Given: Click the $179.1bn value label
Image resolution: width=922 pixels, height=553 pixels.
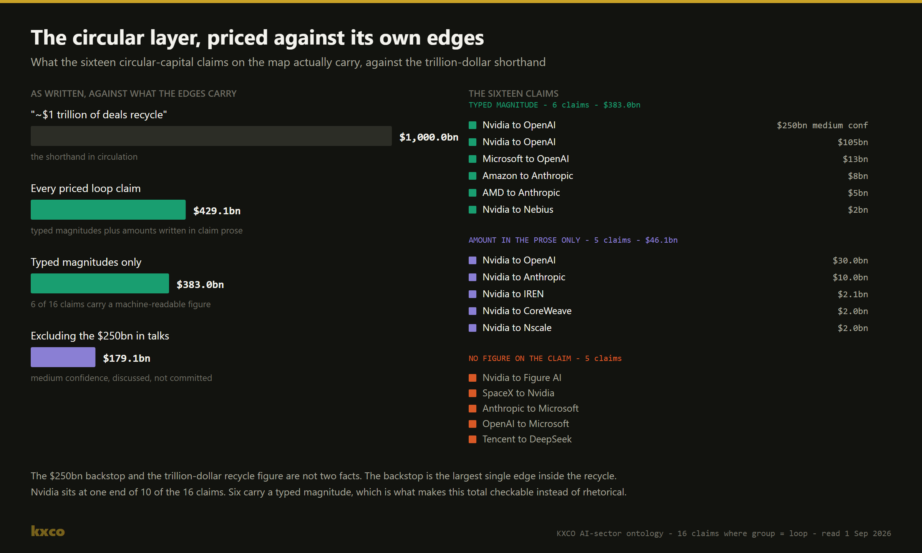Looking at the screenshot, I should coord(127,358).
